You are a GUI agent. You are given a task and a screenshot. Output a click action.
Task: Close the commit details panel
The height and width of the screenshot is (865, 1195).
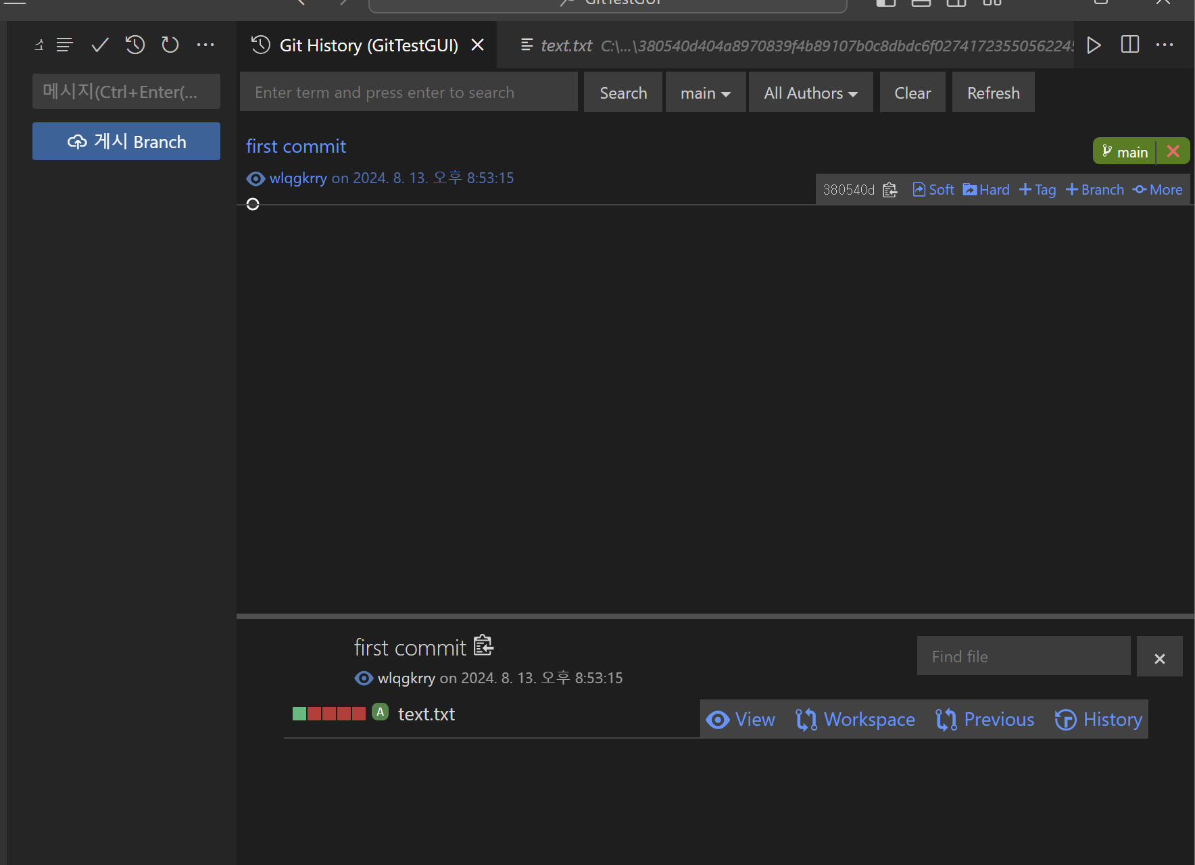1160,657
